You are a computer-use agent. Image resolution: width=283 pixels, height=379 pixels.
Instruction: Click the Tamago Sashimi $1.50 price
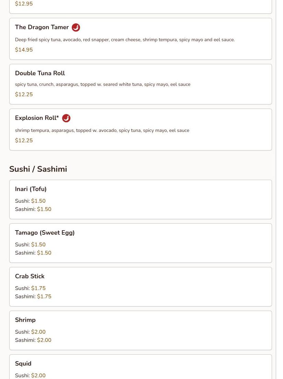pyautogui.click(x=44, y=253)
